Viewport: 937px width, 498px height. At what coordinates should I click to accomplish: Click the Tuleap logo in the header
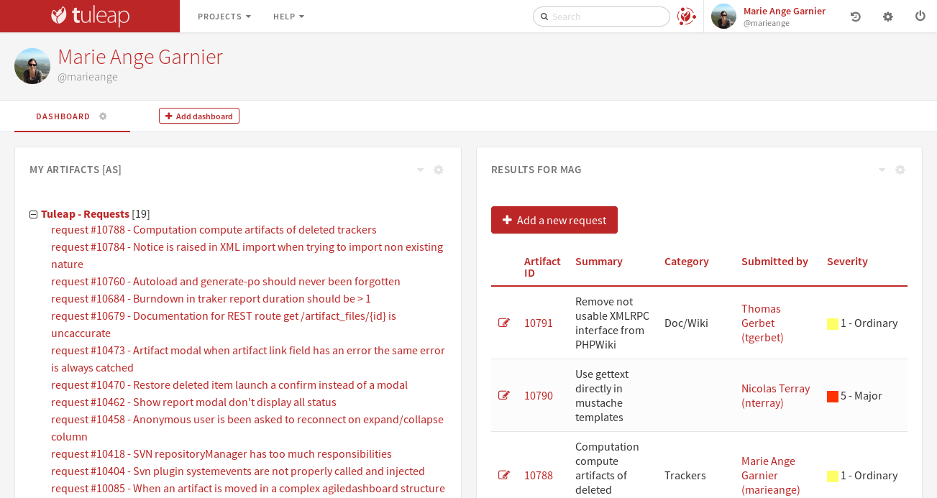(x=89, y=15)
